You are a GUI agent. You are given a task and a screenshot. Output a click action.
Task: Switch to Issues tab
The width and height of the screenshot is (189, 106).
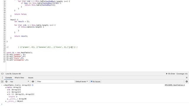31,78
